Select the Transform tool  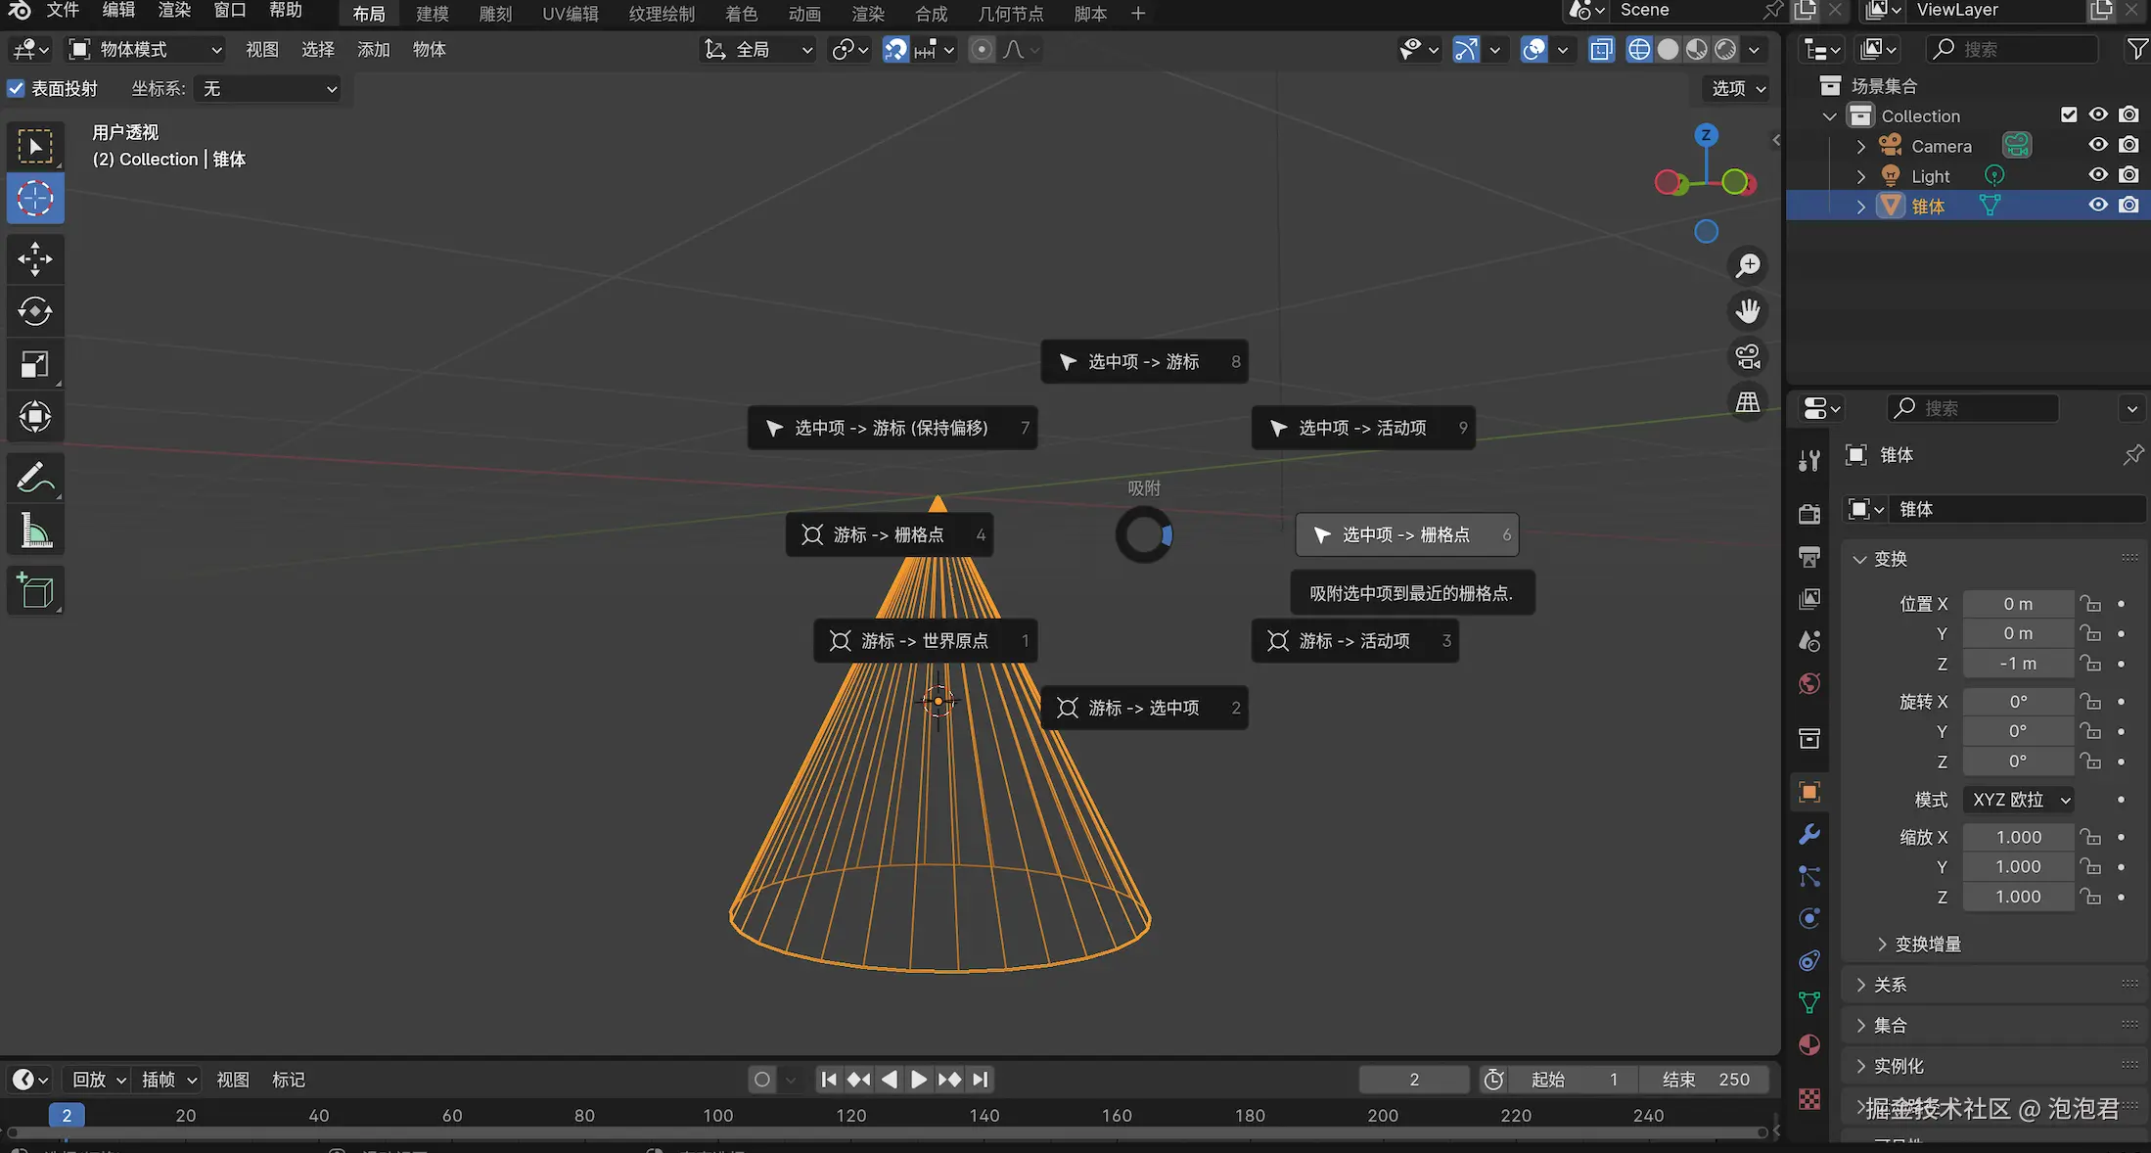pyautogui.click(x=35, y=417)
